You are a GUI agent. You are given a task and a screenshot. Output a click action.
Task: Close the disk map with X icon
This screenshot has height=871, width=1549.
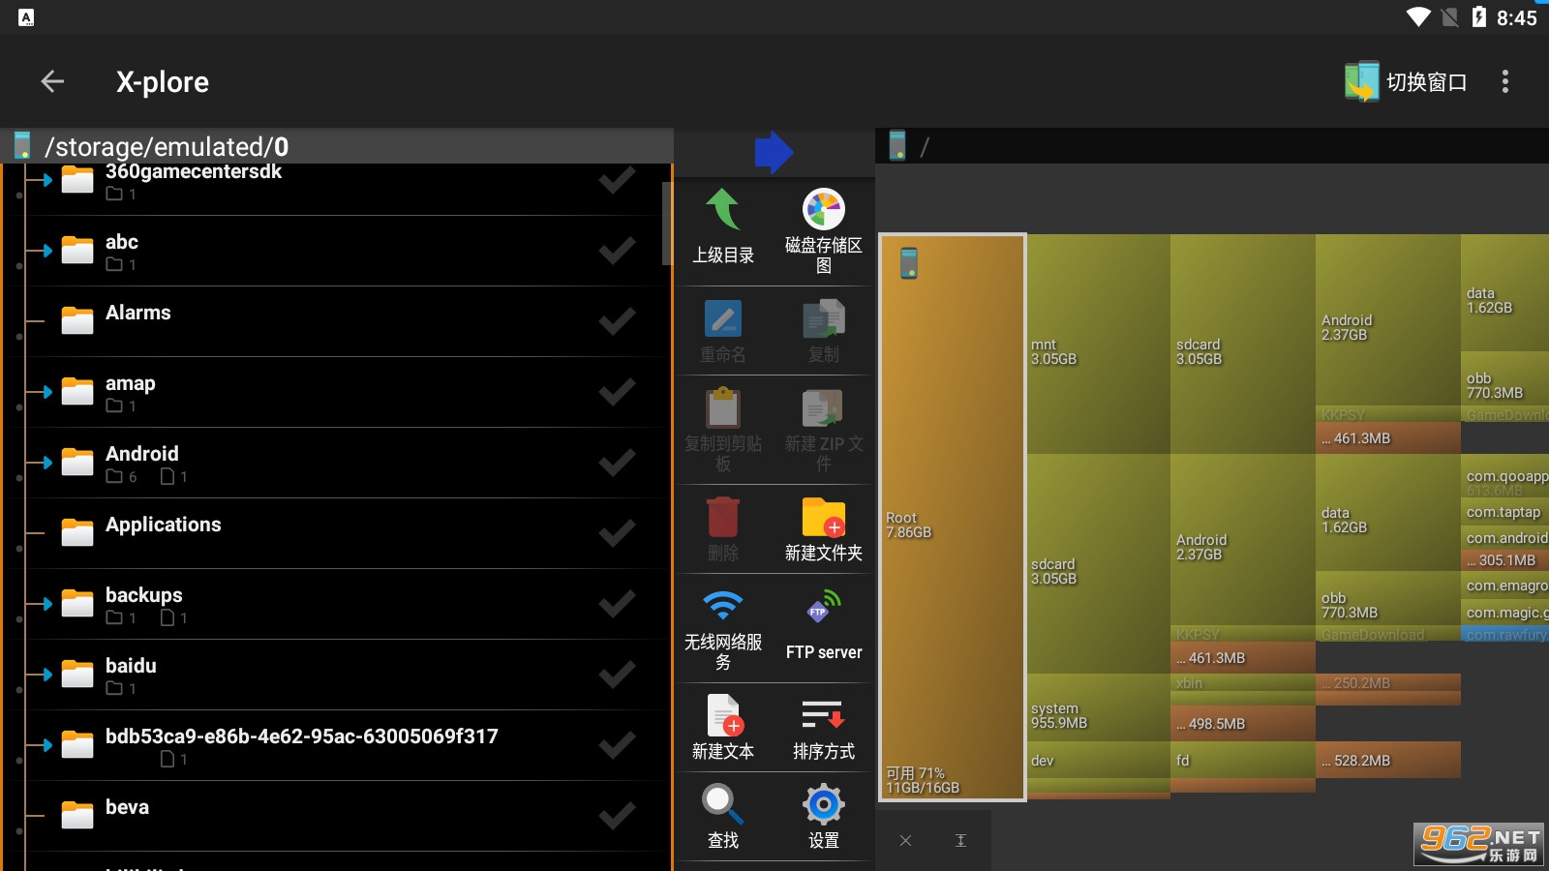(x=905, y=840)
